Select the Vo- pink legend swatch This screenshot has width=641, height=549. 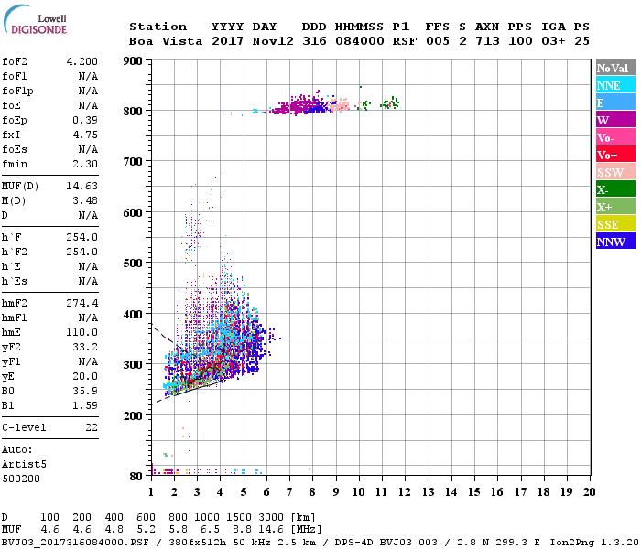(615, 137)
